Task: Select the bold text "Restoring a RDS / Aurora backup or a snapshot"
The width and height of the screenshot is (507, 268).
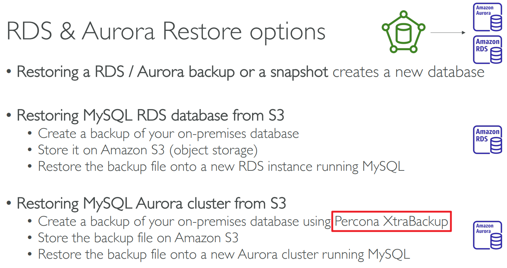Action: pos(173,72)
